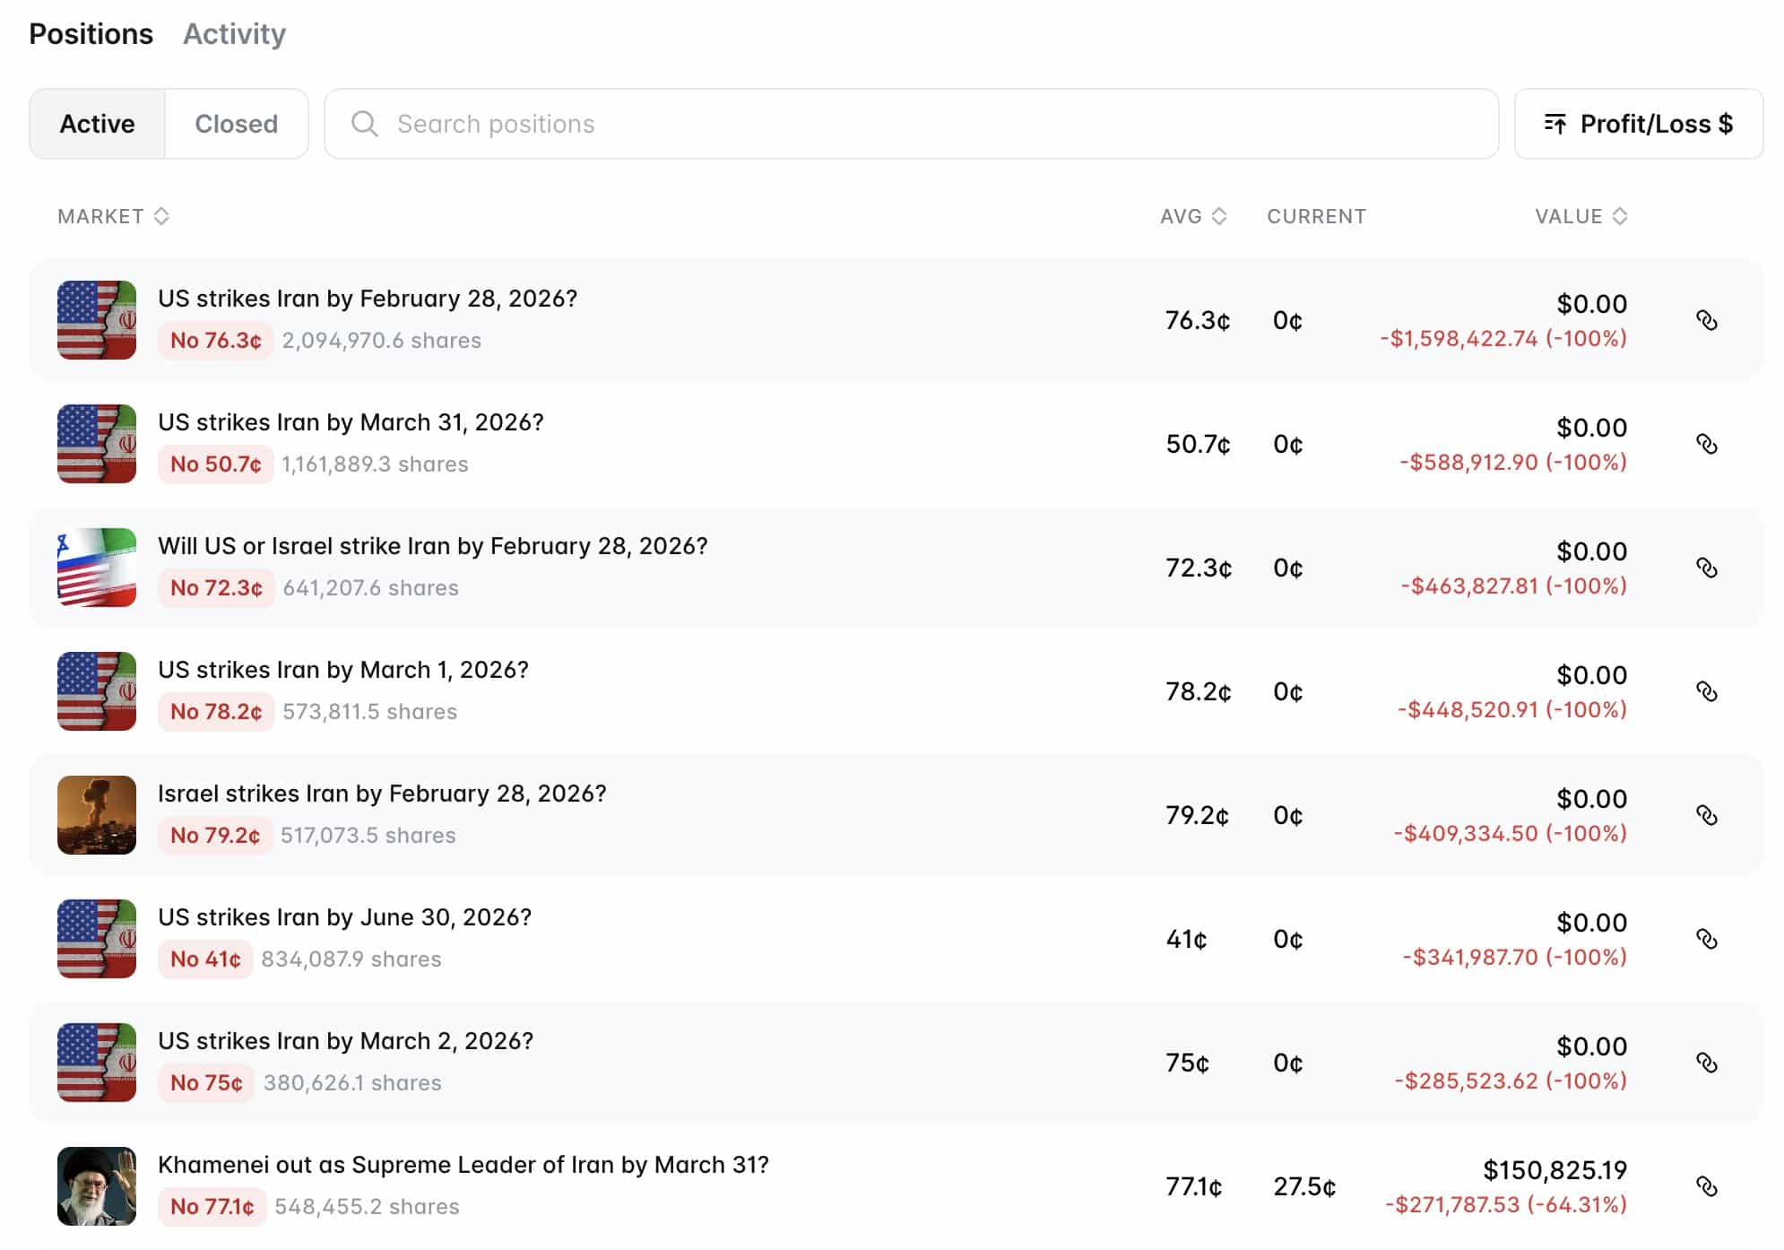
Task: Click link icon for March 31 US strikes row
Action: pos(1706,444)
